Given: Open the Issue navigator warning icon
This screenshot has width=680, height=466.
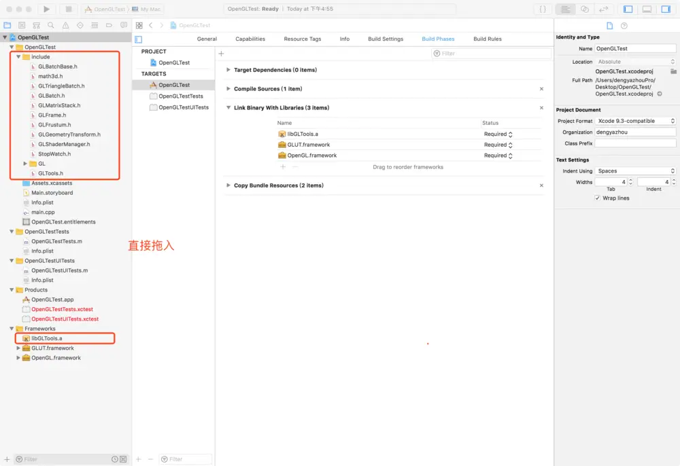Looking at the screenshot, I should 65,25.
